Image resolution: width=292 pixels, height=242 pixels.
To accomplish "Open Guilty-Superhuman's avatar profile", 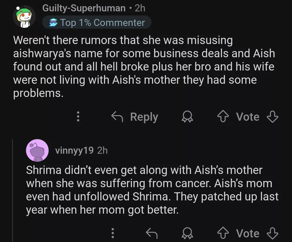I will point(24,16).
